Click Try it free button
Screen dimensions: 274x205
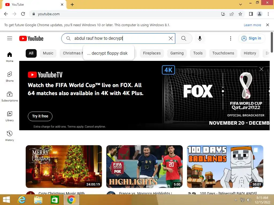pos(40,116)
